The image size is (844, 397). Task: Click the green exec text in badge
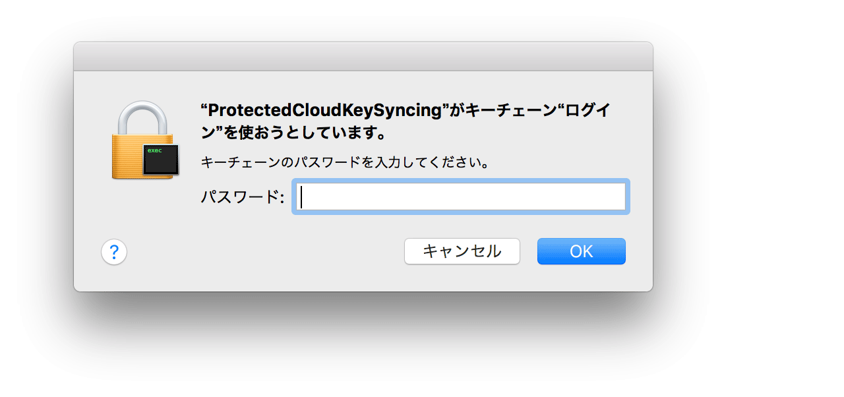[x=154, y=150]
